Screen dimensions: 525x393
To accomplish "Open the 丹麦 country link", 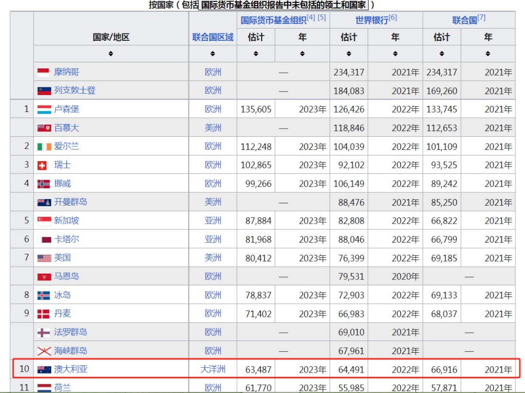I will tap(63, 314).
